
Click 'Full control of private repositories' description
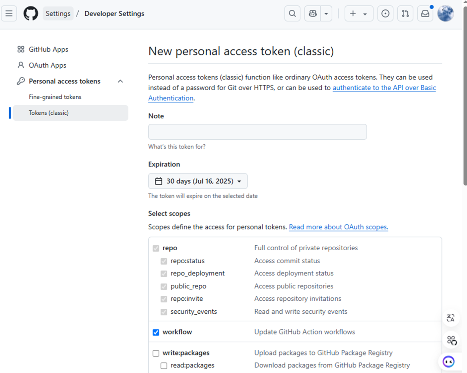(x=306, y=248)
